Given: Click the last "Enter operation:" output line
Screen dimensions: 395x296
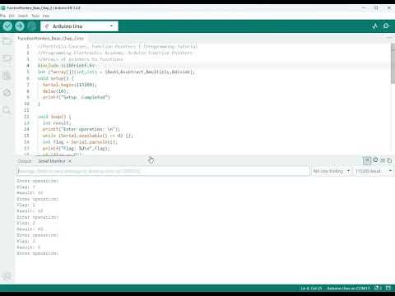Looking at the screenshot, I should point(38,253).
